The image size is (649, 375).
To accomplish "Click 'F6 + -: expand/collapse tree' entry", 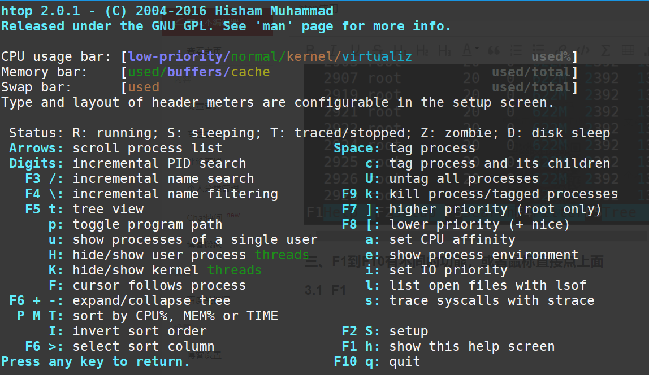I will tap(120, 302).
